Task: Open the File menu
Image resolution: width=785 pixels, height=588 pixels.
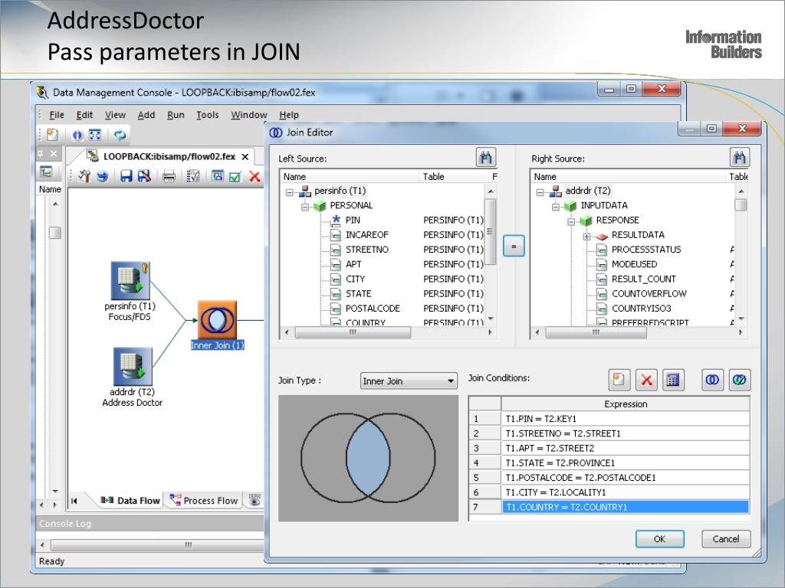Action: point(57,115)
